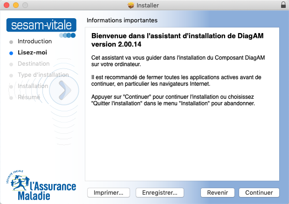This screenshot has height=204, width=289.
Task: Open the Imprimer... print dialog
Action: [108, 192]
